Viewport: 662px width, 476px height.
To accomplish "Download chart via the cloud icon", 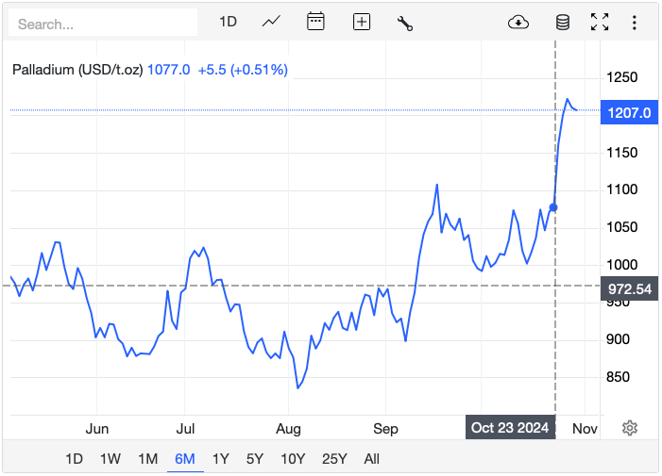I will point(518,22).
